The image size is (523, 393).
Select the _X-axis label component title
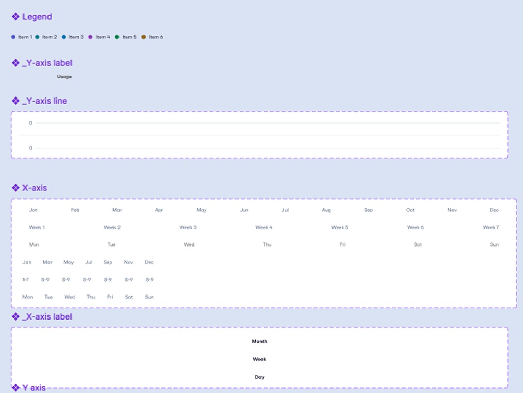coord(47,316)
